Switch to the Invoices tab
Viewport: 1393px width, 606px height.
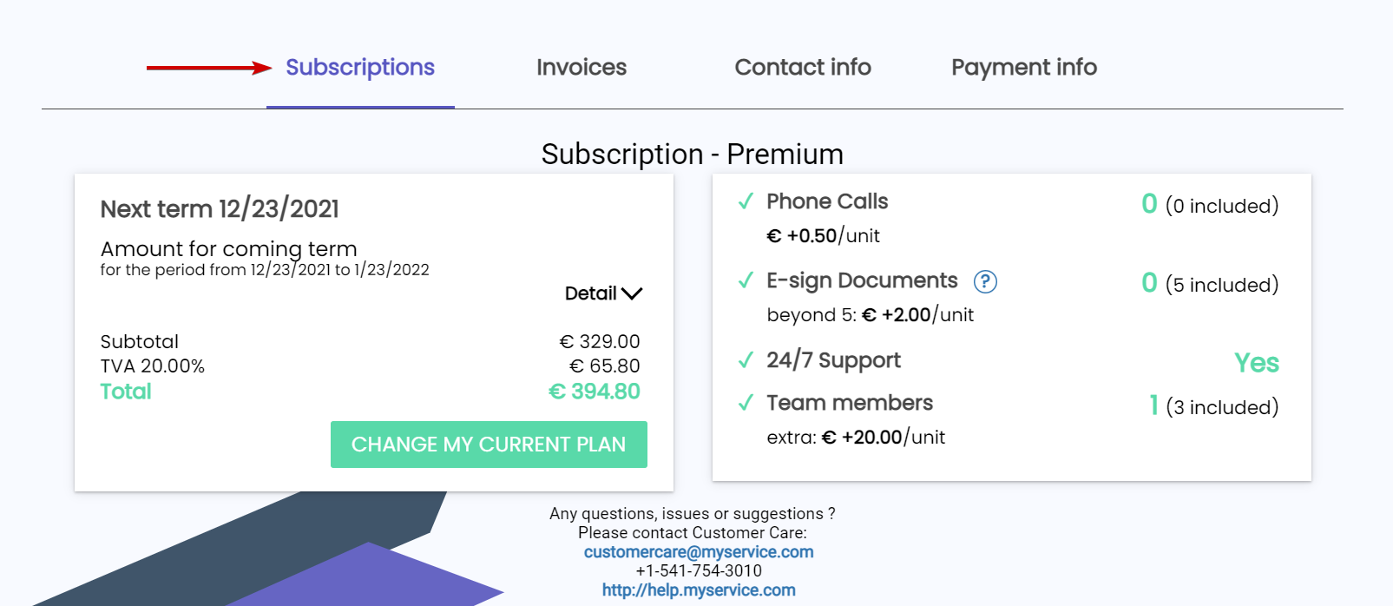click(582, 68)
